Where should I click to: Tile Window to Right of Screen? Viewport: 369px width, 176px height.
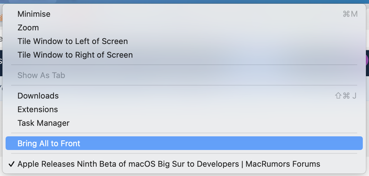75,55
